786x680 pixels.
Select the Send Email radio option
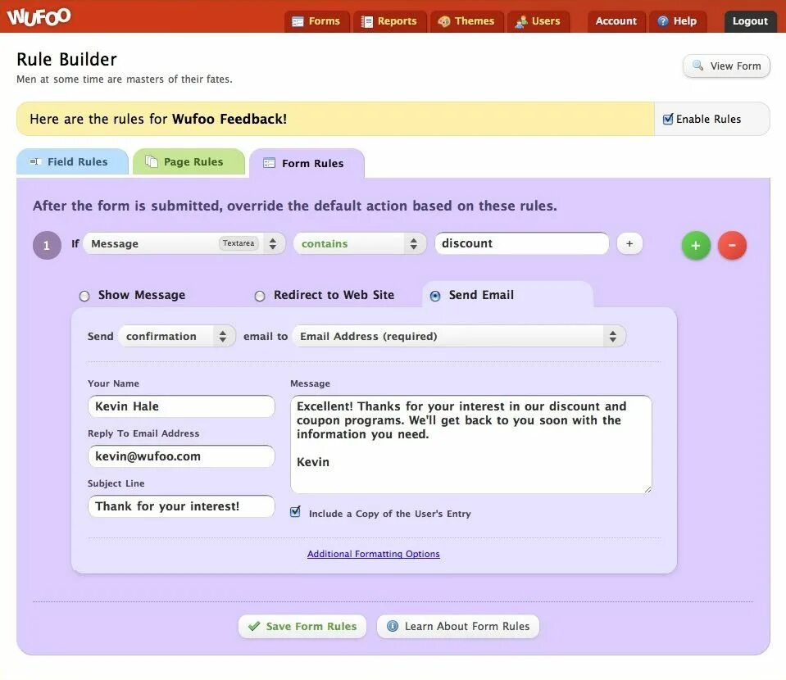[435, 296]
